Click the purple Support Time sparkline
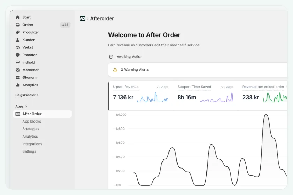Screen dimensions: 293x195 (x=217, y=97)
